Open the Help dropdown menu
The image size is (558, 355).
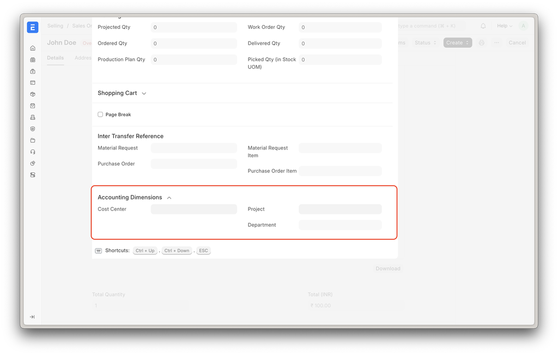coord(504,26)
